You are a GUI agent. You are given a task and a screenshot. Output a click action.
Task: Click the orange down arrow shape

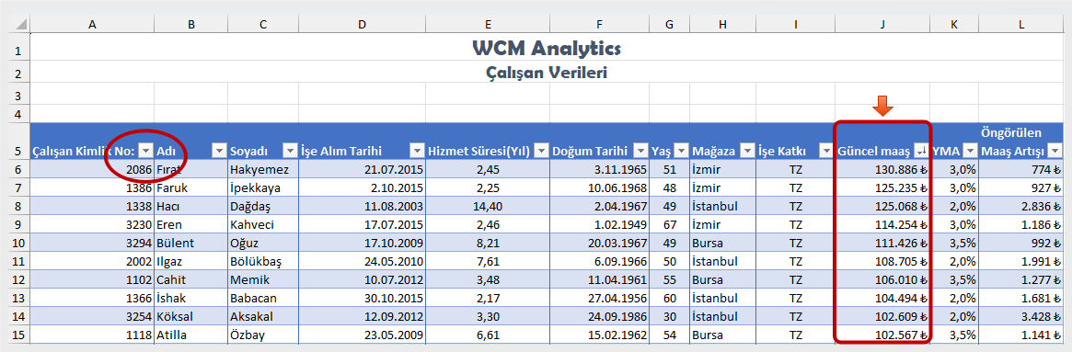[x=882, y=106]
